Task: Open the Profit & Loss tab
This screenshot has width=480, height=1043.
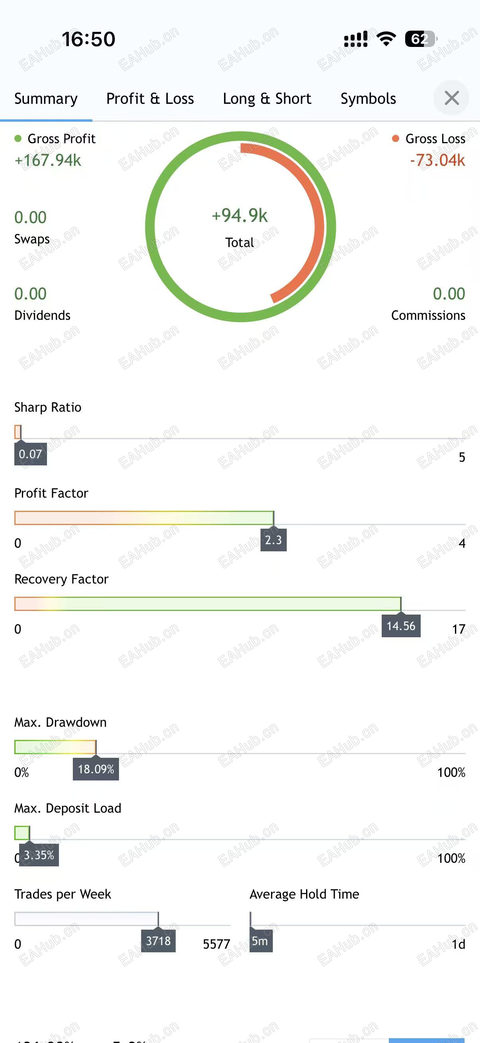Action: 150,99
